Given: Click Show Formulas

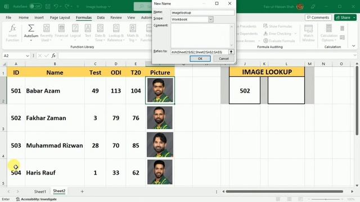Looking at the screenshot, I should tap(277, 26).
